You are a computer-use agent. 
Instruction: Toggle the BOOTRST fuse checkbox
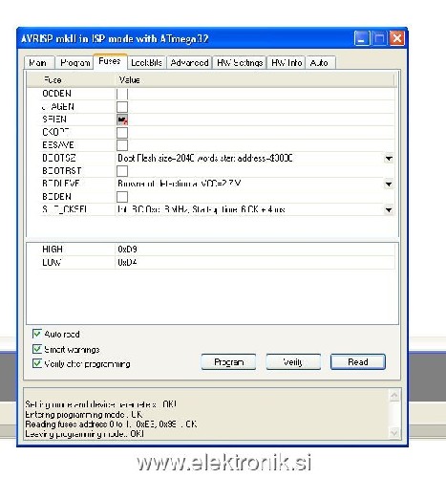pyautogui.click(x=122, y=171)
